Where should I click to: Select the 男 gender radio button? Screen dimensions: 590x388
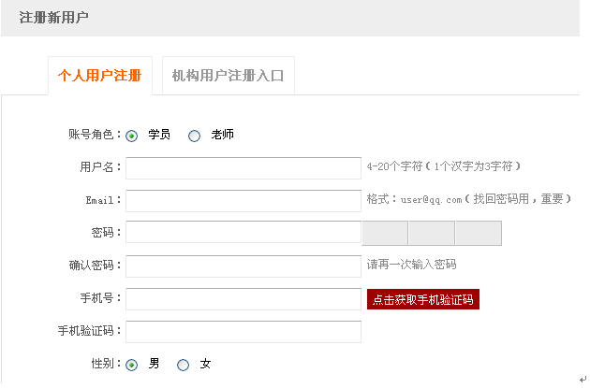point(132,365)
